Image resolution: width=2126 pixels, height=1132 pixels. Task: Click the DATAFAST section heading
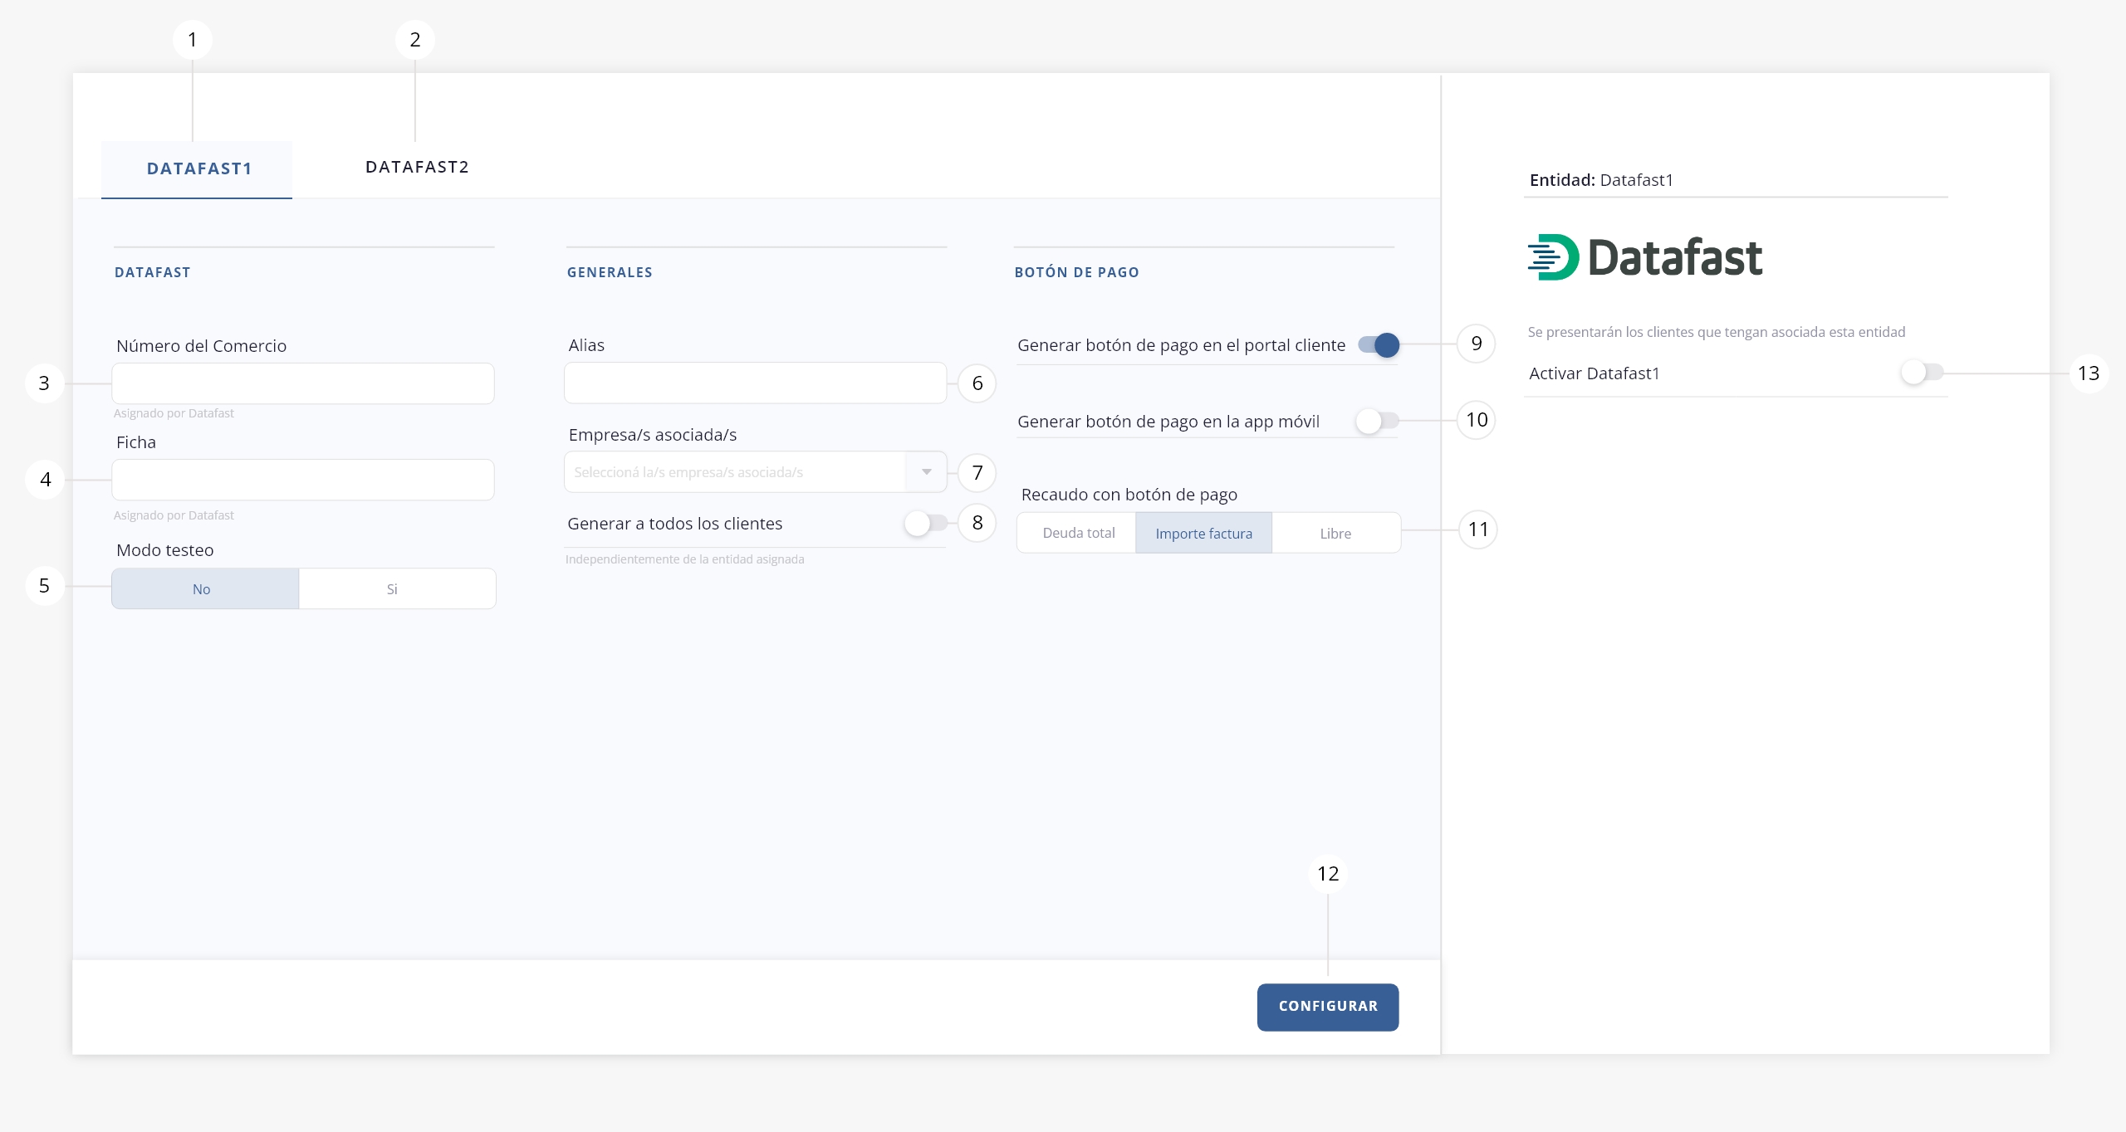coord(153,272)
